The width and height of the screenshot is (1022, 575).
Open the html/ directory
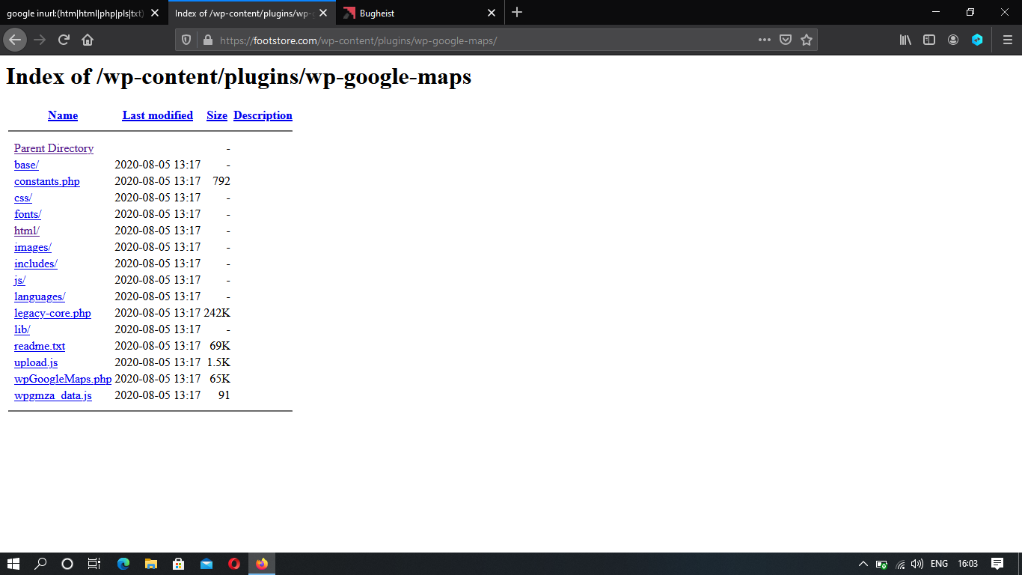pyautogui.click(x=27, y=231)
